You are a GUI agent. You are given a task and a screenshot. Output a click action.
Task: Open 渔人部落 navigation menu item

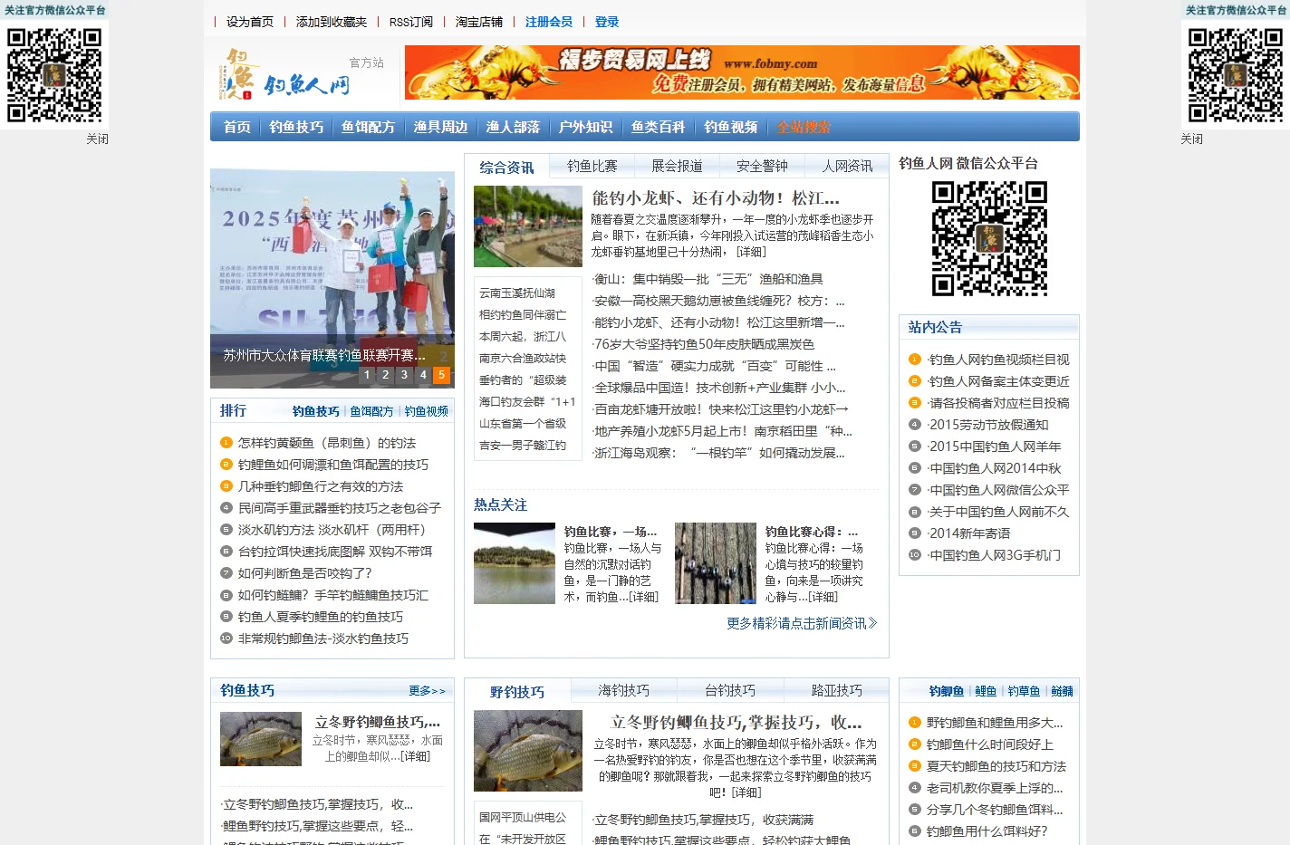click(514, 127)
